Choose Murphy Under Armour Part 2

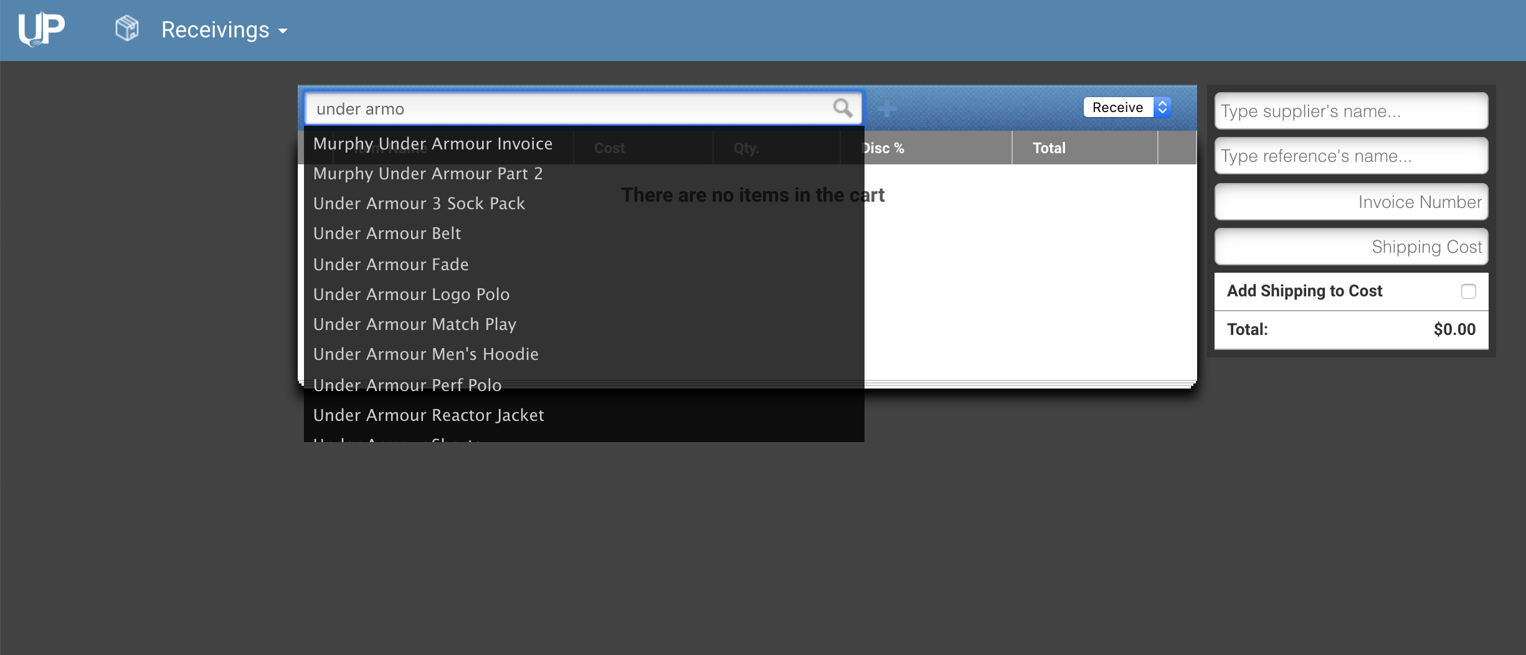click(428, 174)
